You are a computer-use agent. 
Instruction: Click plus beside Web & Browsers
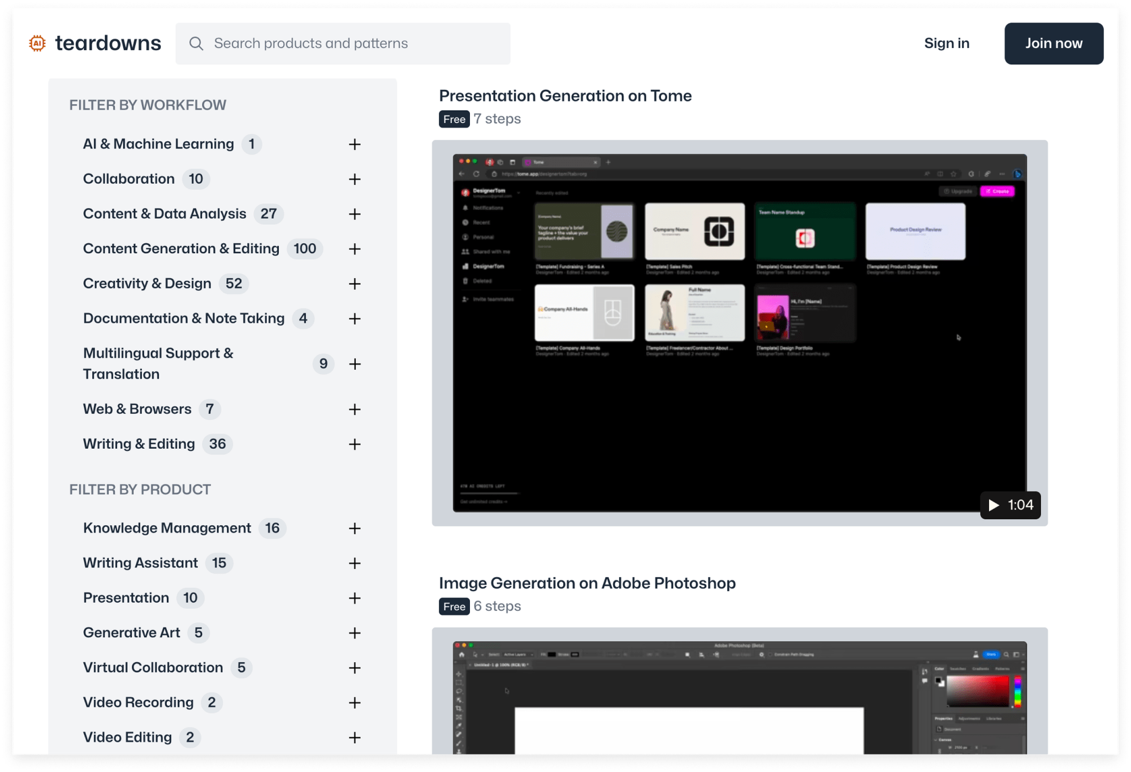355,409
